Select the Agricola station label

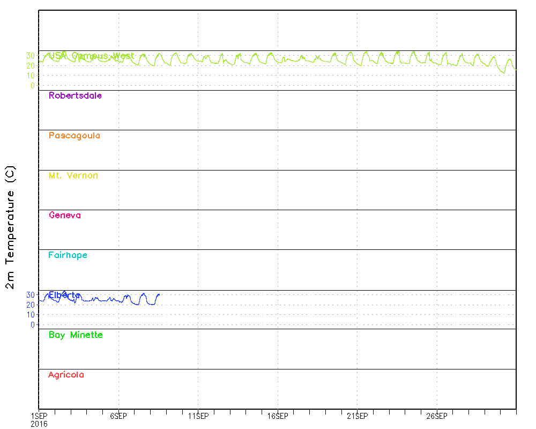[x=66, y=375]
